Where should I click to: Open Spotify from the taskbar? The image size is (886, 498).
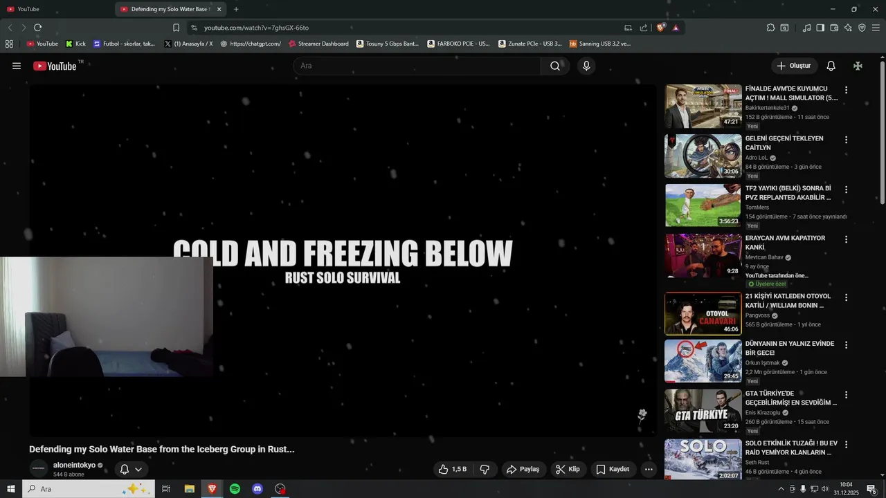click(235, 489)
